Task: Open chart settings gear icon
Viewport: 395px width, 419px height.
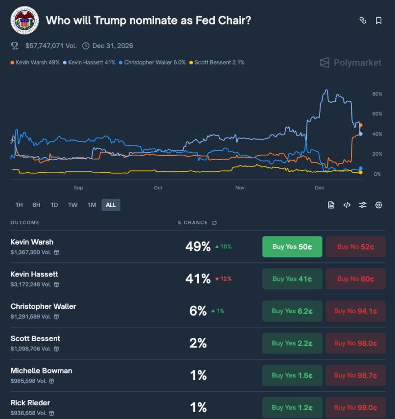Action: click(x=378, y=205)
